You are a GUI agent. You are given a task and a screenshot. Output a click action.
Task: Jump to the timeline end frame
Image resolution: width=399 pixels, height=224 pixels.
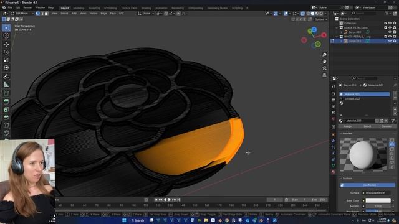(x=179, y=200)
